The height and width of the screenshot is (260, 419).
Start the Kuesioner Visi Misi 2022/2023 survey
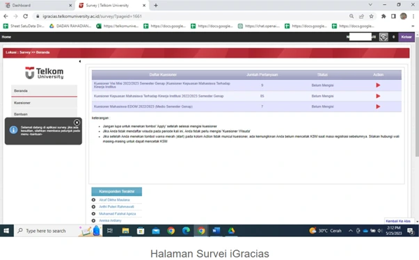tap(378, 85)
